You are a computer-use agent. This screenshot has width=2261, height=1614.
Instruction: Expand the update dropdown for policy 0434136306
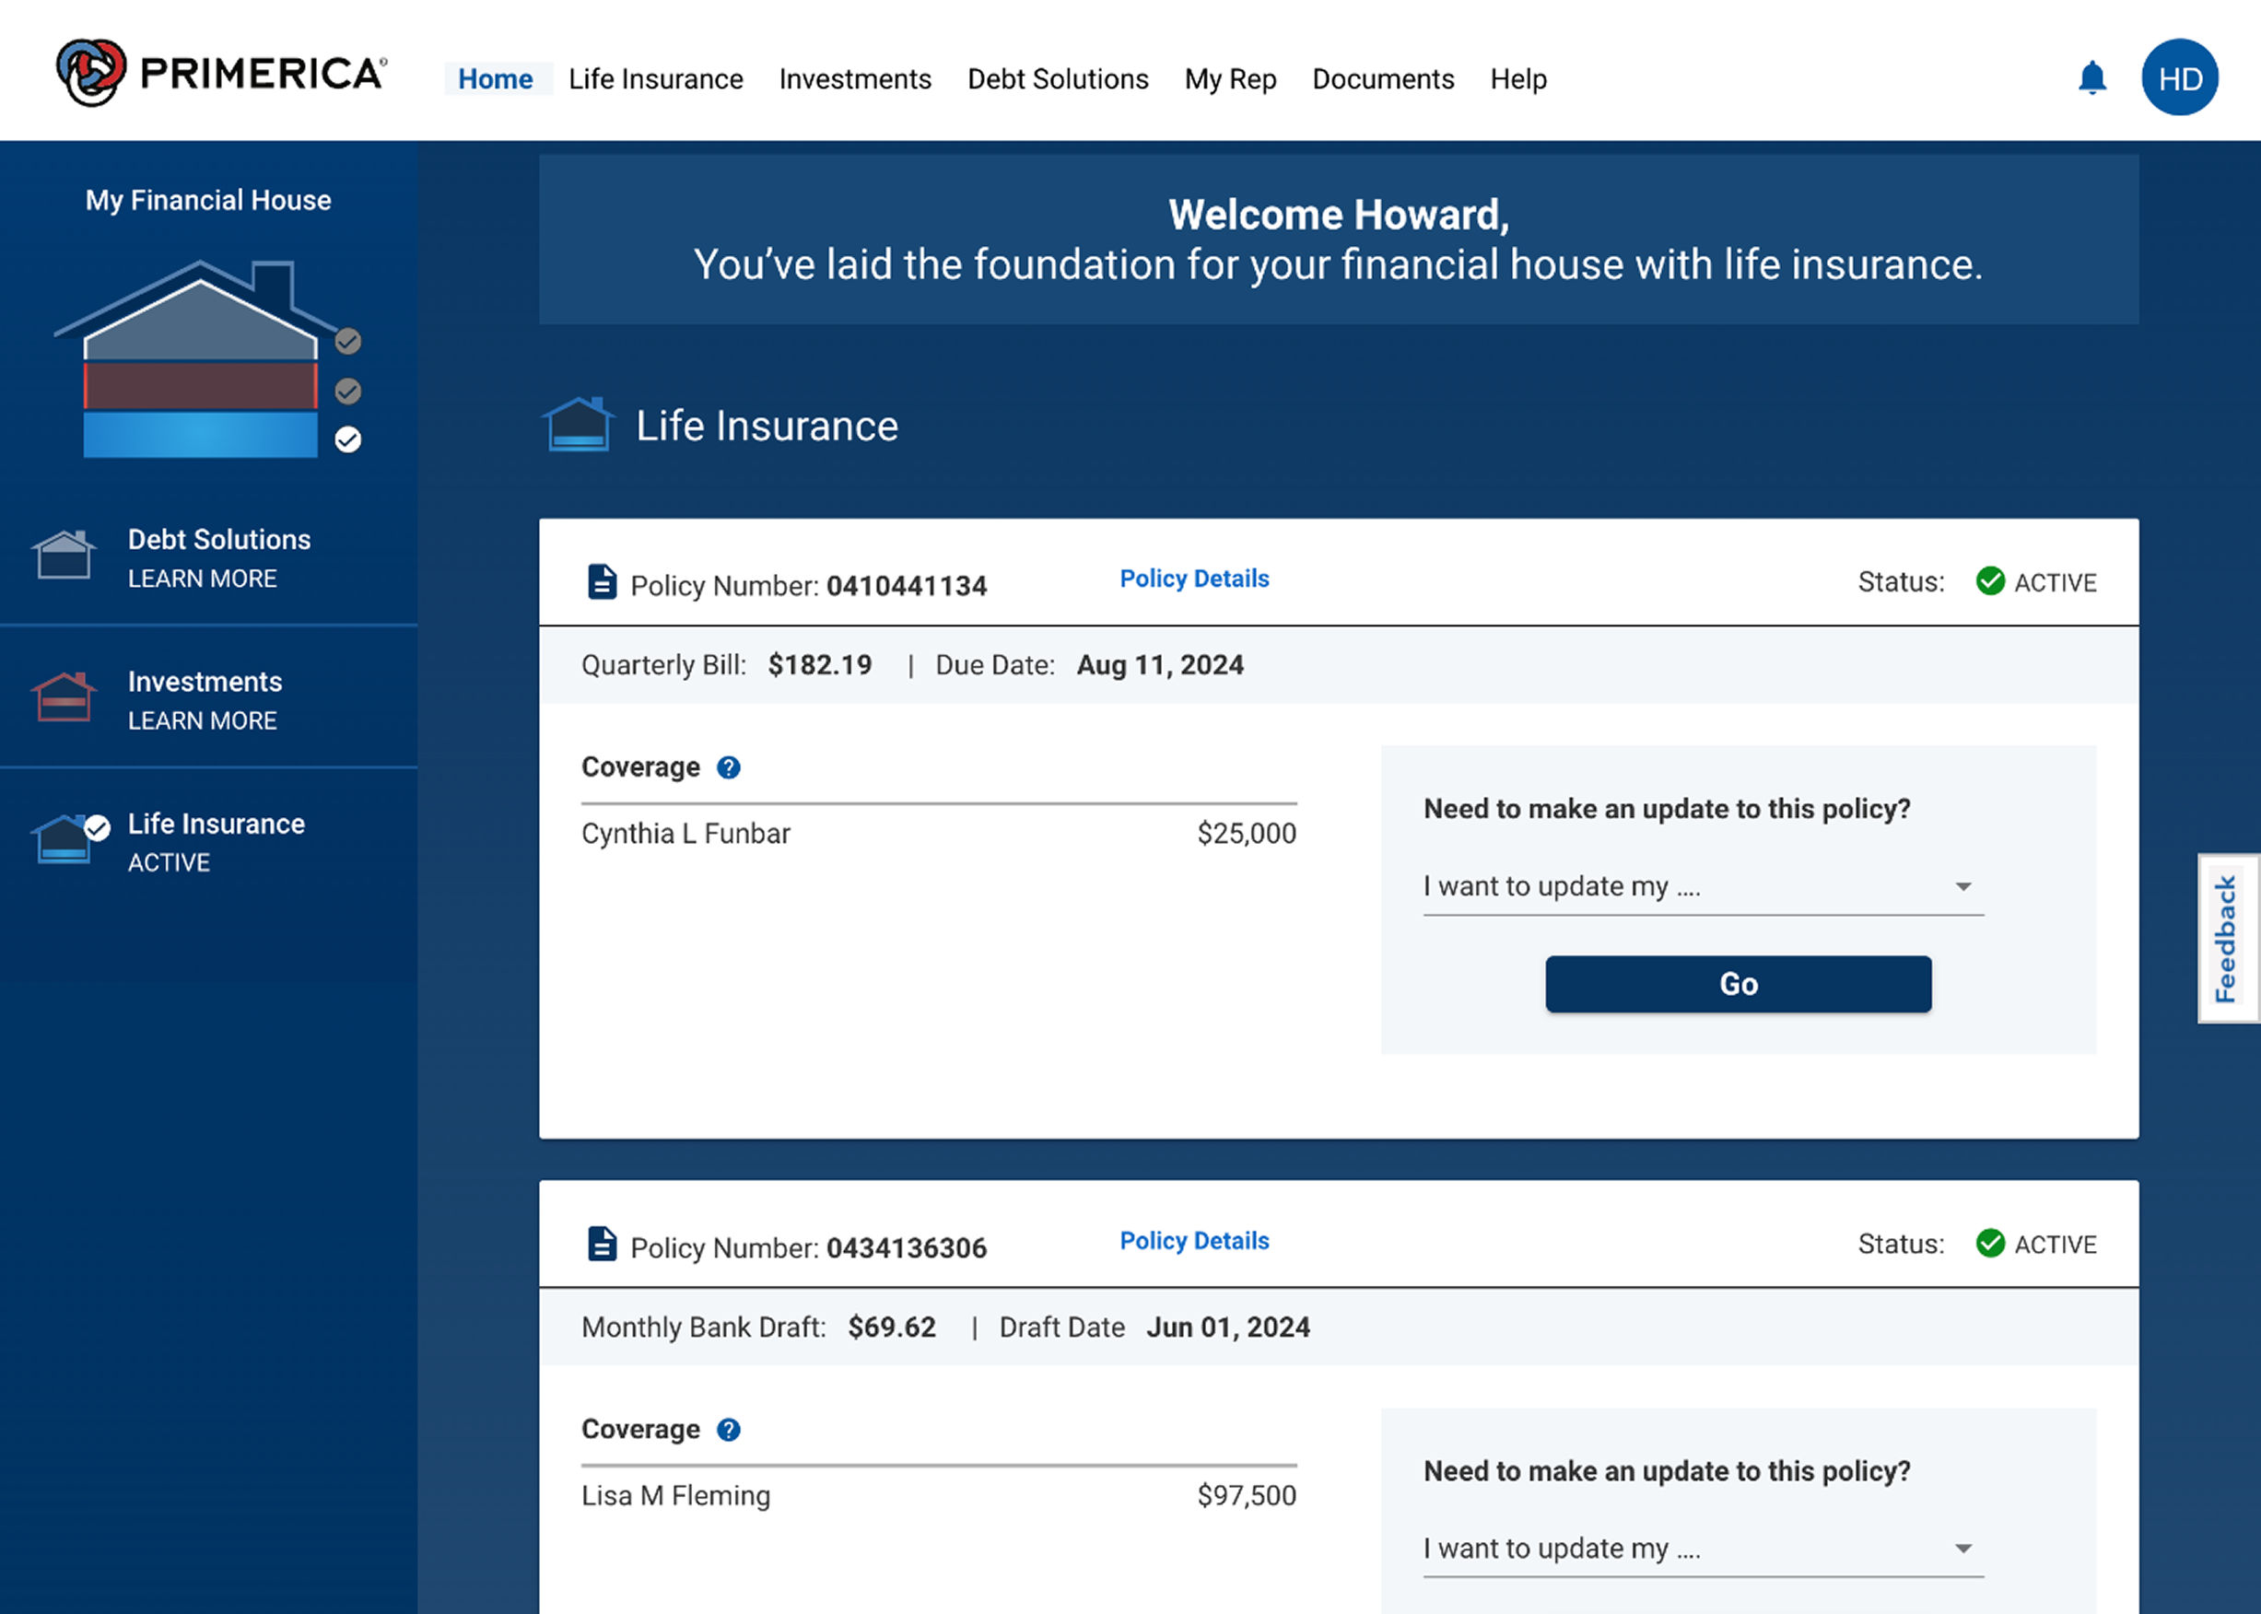coord(1703,1549)
